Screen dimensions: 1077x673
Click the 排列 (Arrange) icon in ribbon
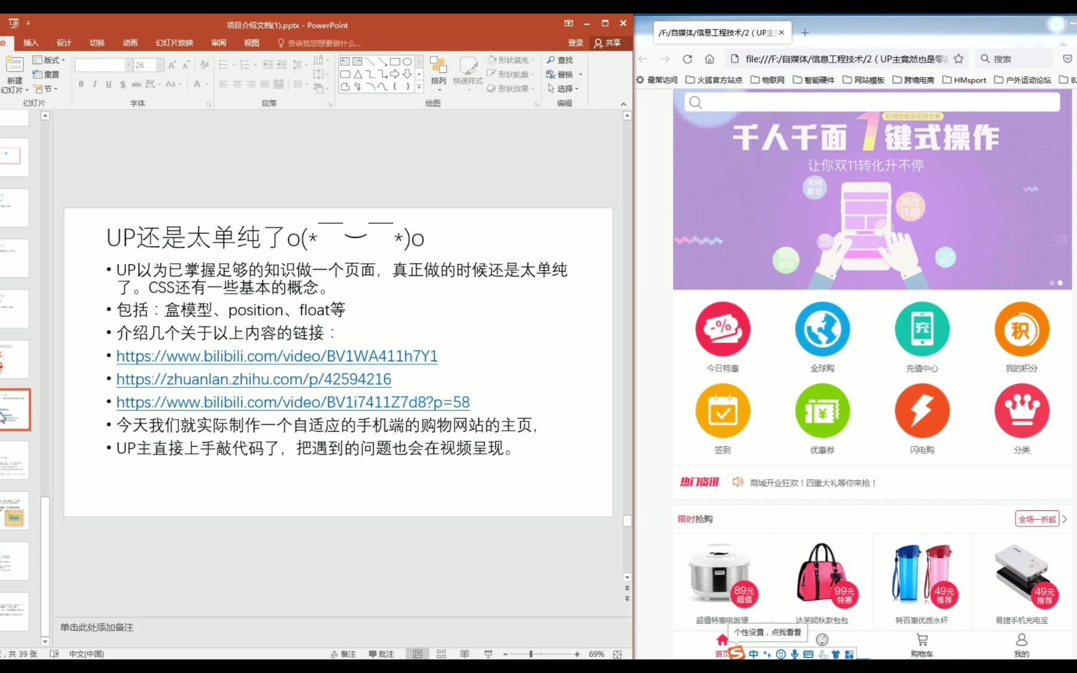coord(438,71)
